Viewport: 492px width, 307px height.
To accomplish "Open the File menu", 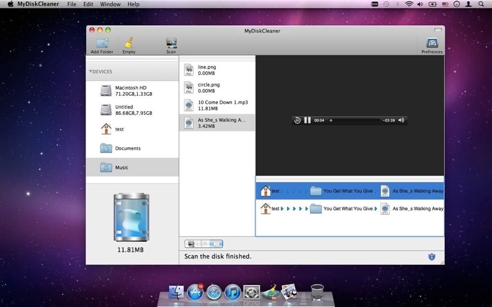I will 71,4.
